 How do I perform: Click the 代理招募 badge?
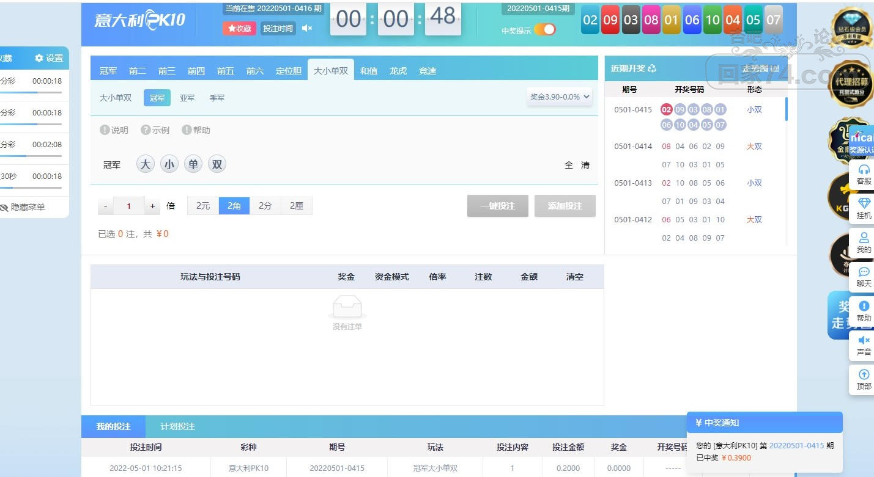[851, 83]
